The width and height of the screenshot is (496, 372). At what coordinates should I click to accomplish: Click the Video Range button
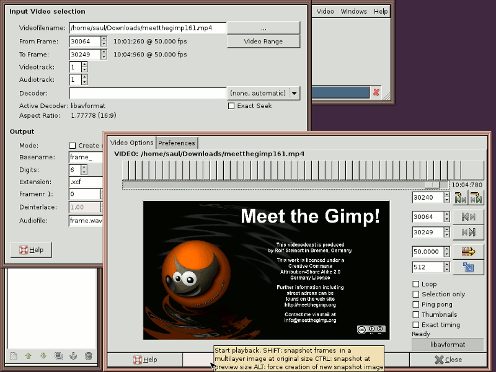point(263,42)
